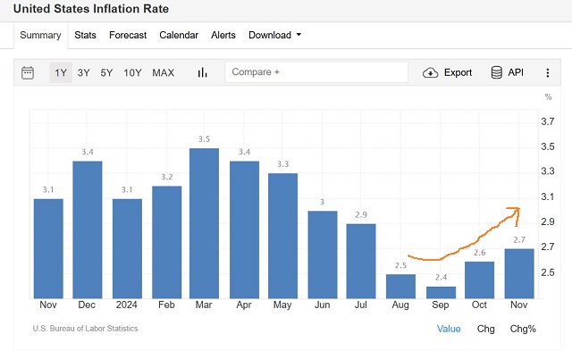The image size is (572, 351).
Task: Click the 2.7 value label above last bar
Action: pyautogui.click(x=519, y=240)
